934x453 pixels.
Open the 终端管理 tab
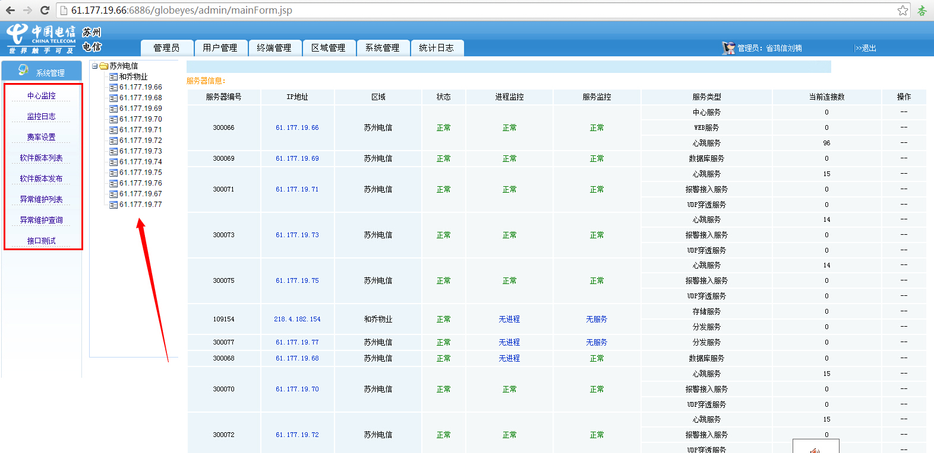click(x=274, y=48)
